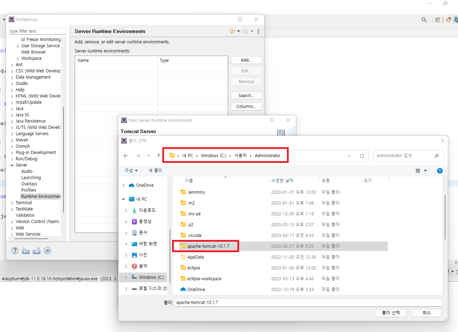Viewport: 458px width, 332px height.
Task: Select 문서 in the navigation pane
Action: click(x=143, y=233)
